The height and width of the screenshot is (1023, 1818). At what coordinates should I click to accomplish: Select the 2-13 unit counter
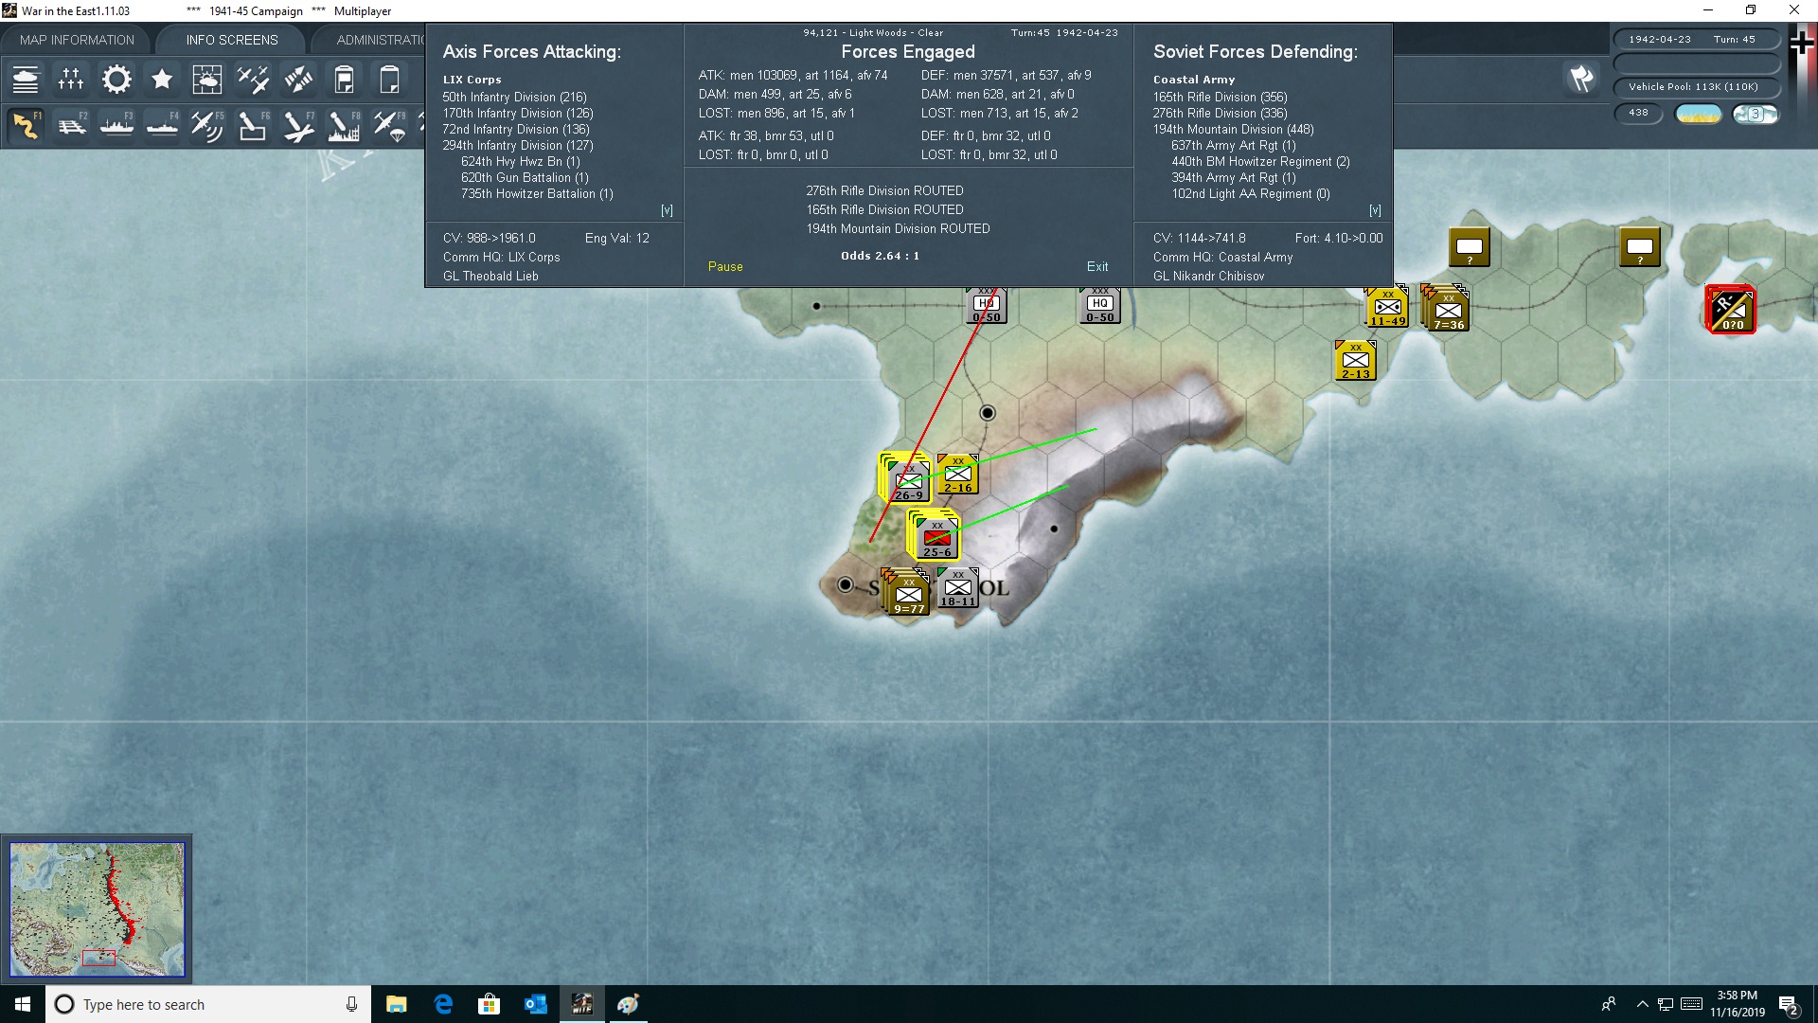pos(1355,360)
